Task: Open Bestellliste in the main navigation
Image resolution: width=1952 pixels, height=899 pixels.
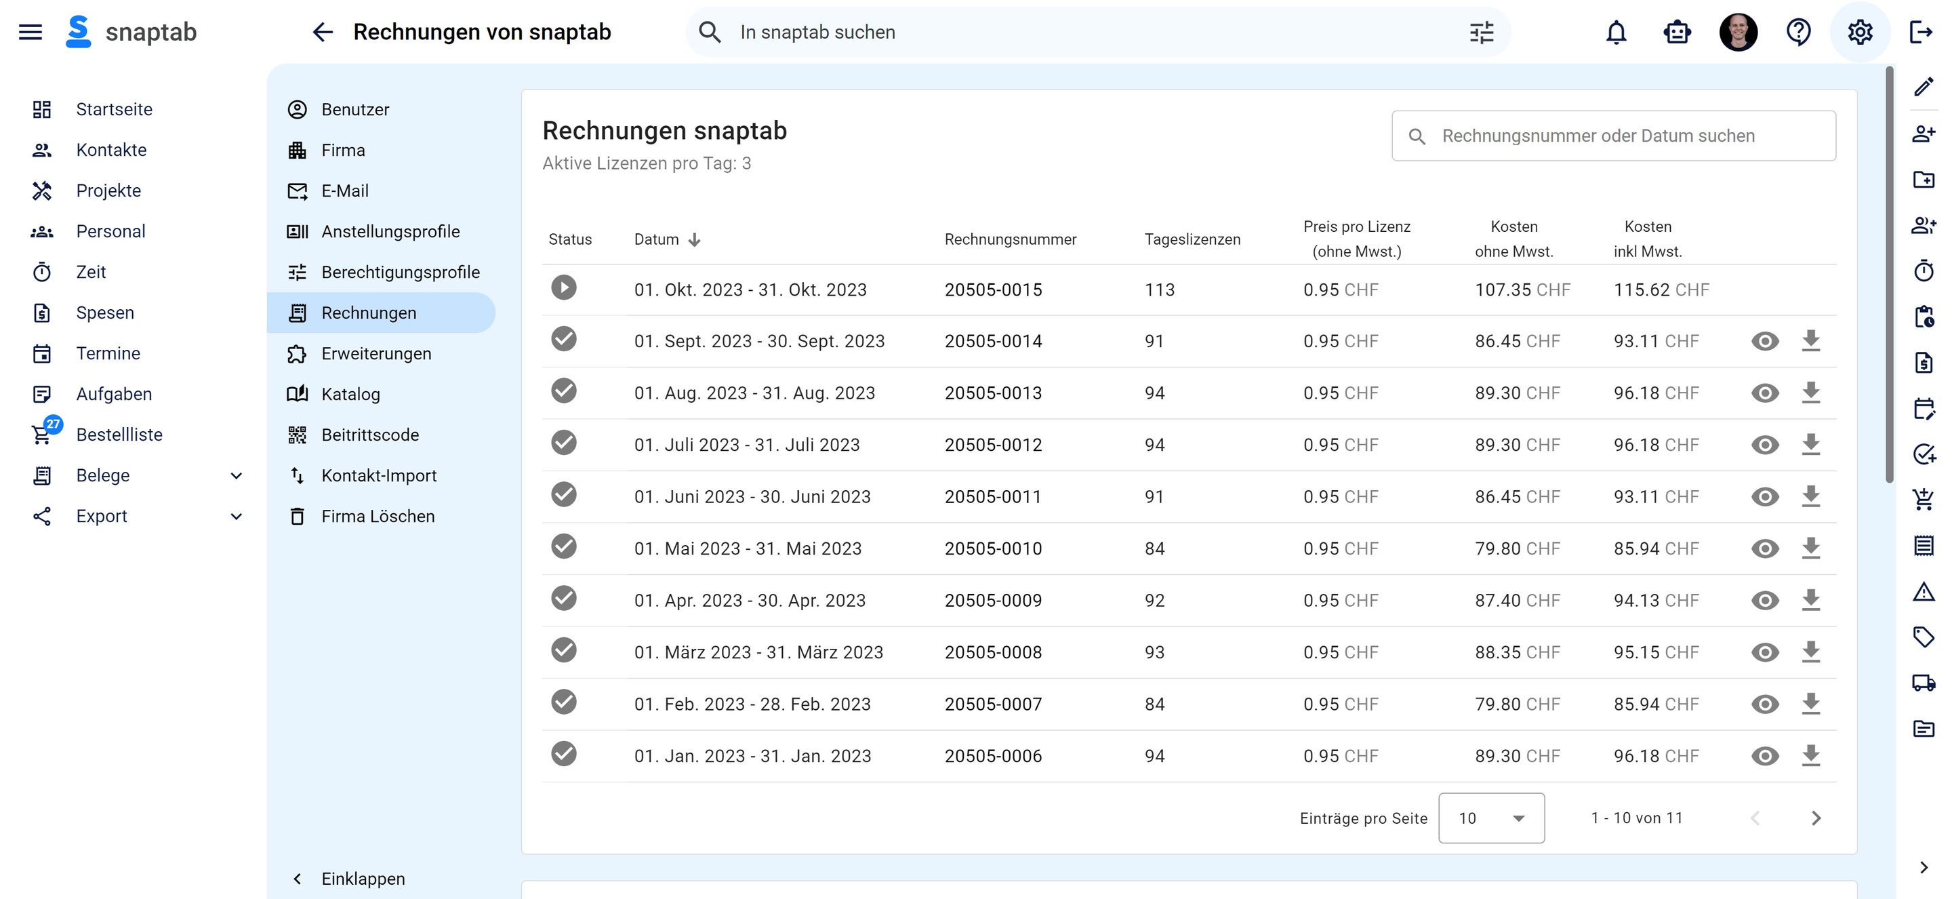Action: [x=119, y=435]
